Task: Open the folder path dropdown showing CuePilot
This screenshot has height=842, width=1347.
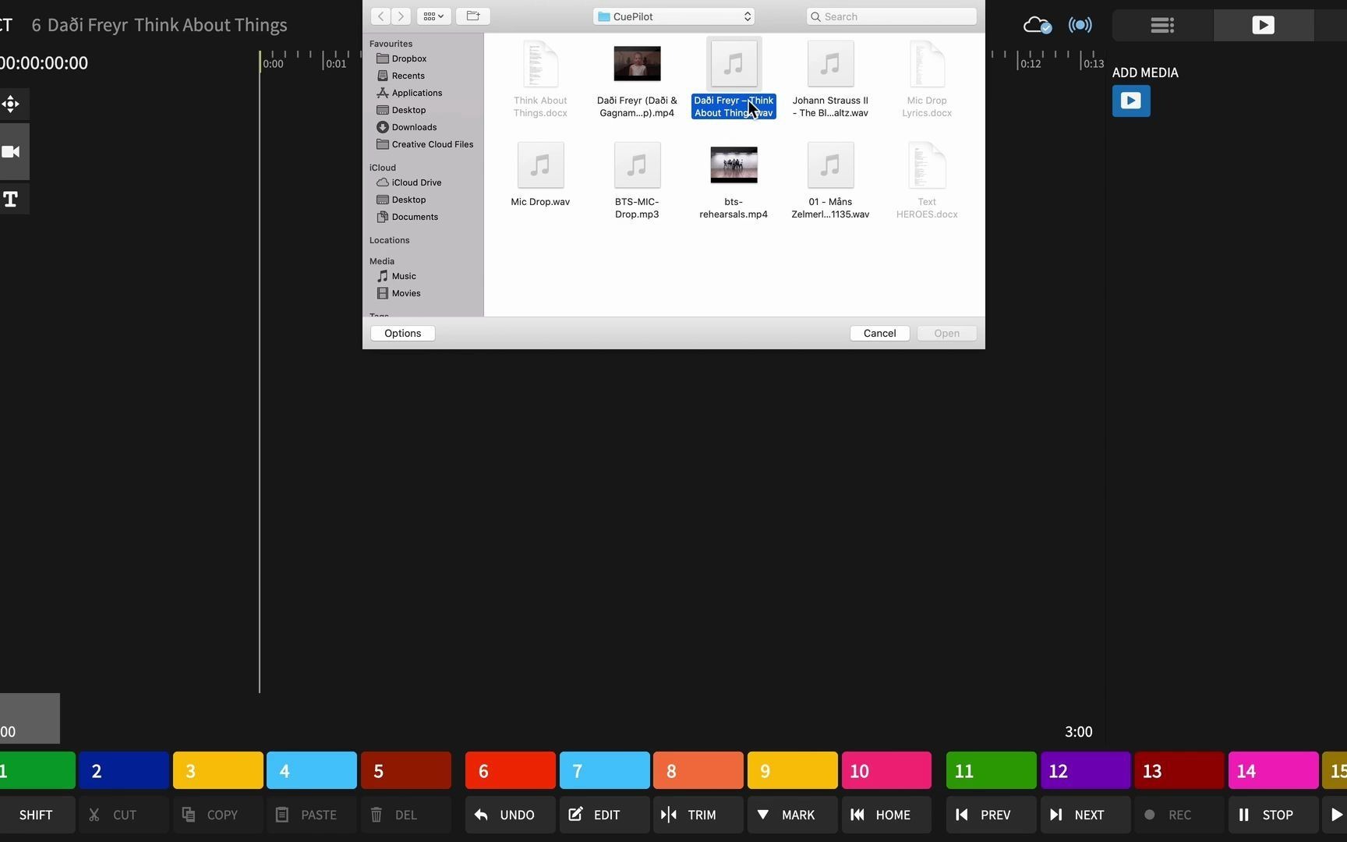Action: (672, 16)
